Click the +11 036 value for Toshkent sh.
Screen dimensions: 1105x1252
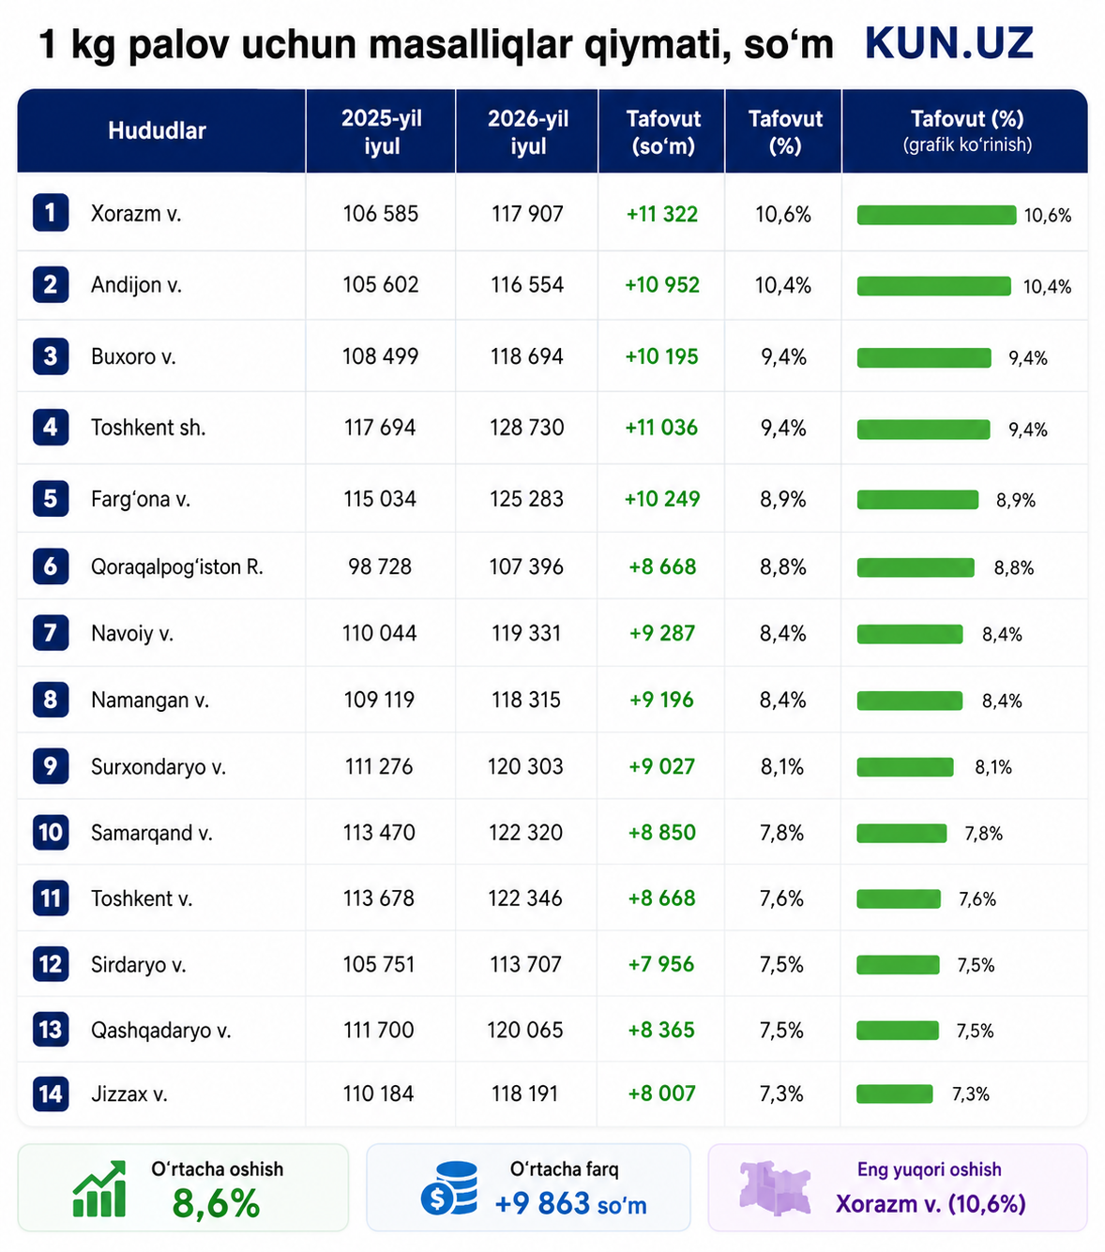661,428
